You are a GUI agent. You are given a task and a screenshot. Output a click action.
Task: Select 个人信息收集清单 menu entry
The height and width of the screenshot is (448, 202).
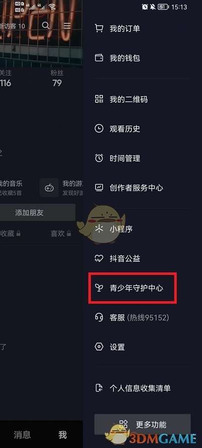point(140,388)
